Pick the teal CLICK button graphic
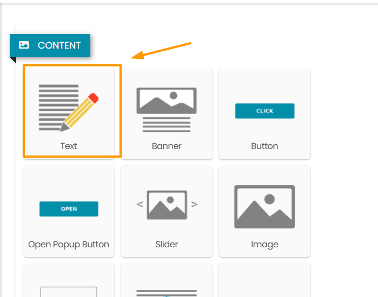 pos(264,111)
